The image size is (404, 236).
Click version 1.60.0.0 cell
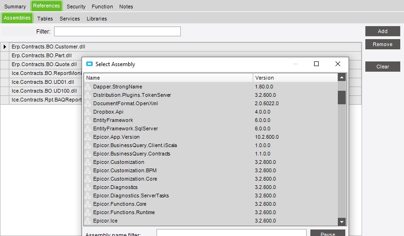tap(264, 87)
